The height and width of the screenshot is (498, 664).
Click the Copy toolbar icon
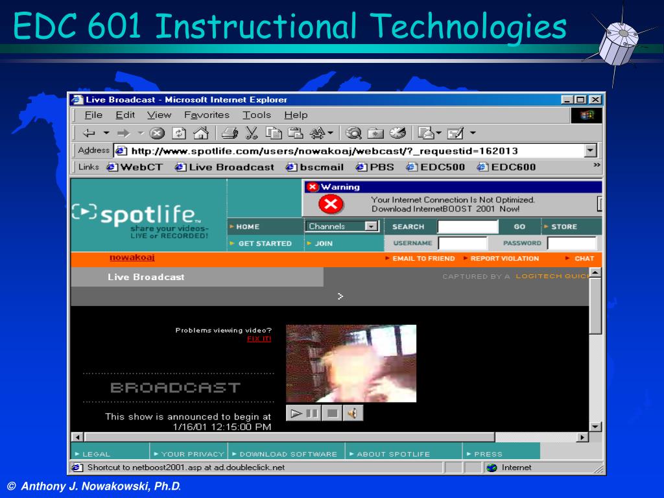274,134
